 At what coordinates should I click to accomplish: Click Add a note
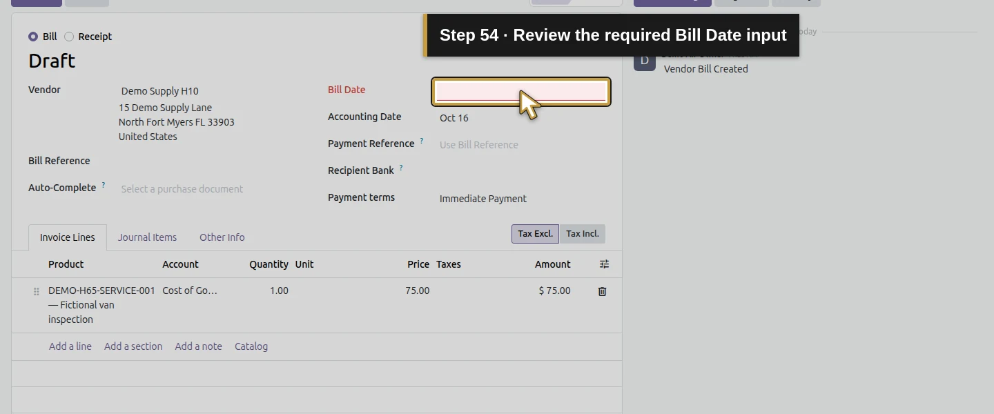pos(199,346)
